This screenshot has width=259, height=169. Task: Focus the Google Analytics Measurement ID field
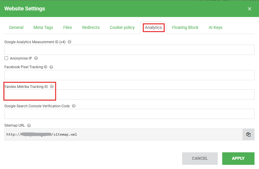[129, 50]
